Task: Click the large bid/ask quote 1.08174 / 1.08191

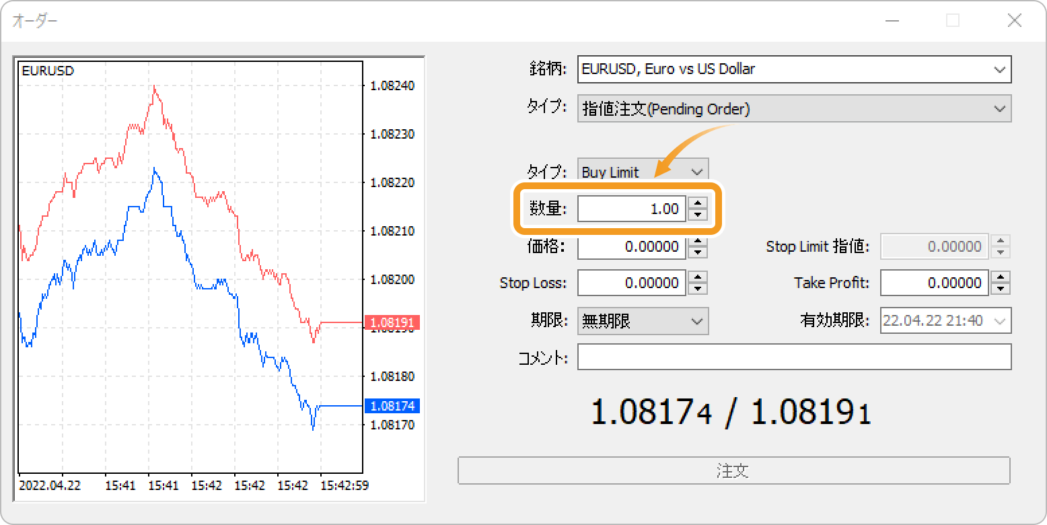Action: (x=731, y=412)
